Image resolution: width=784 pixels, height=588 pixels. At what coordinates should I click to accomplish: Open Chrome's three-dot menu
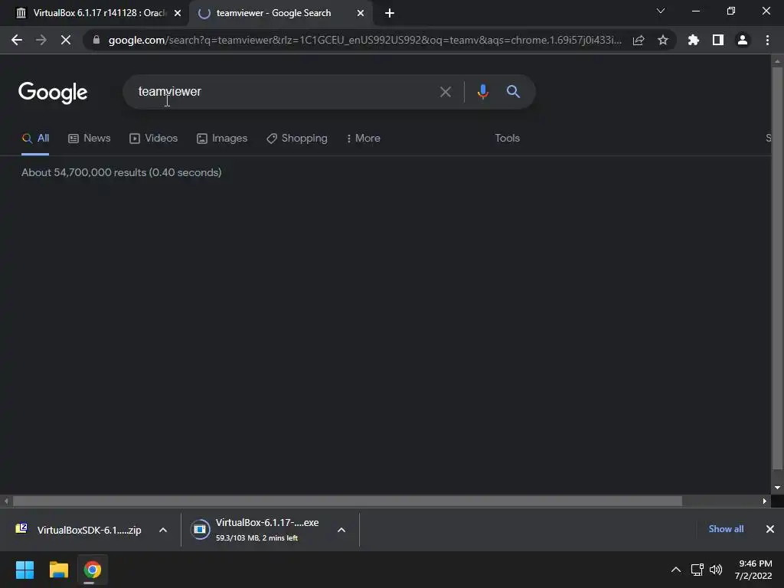pos(767,40)
